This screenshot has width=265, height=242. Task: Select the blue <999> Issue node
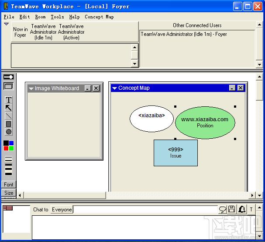pyautogui.click(x=176, y=153)
